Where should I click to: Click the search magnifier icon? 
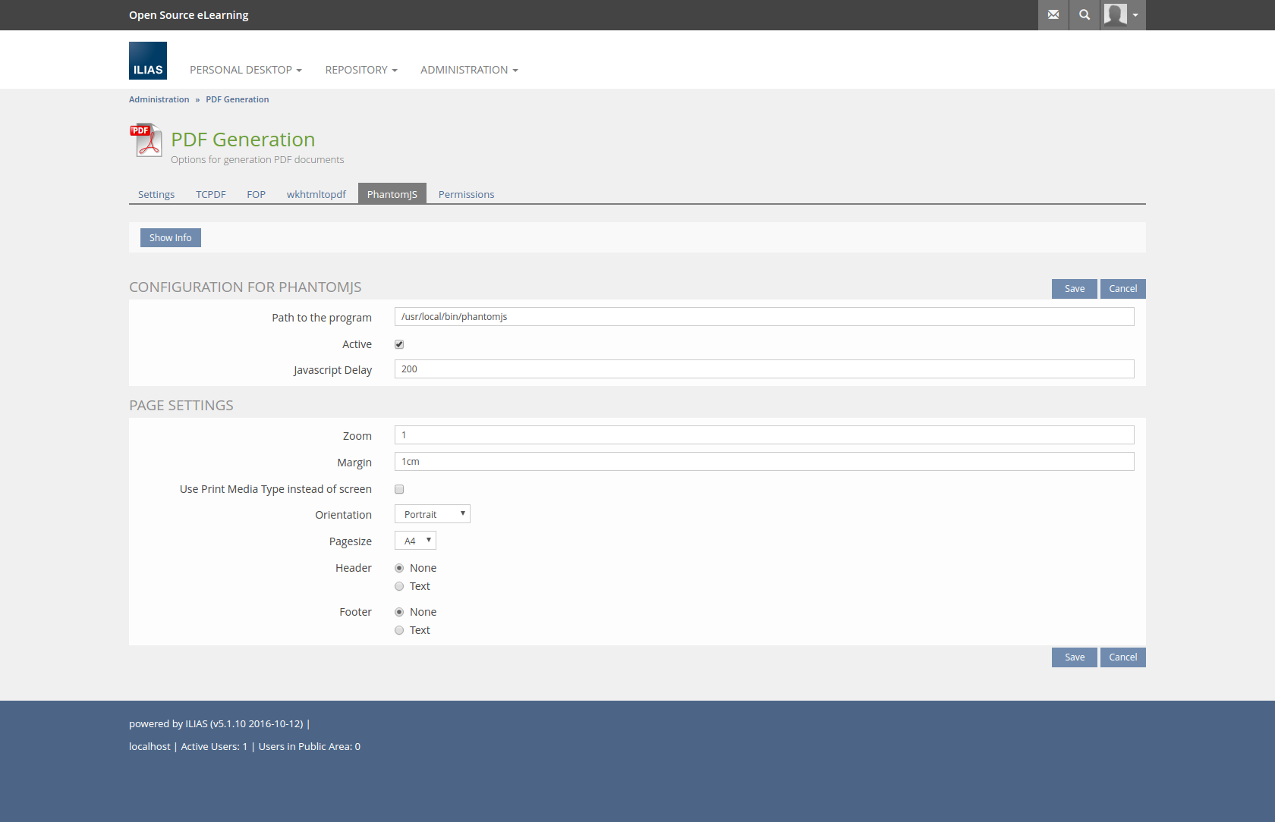pyautogui.click(x=1085, y=15)
